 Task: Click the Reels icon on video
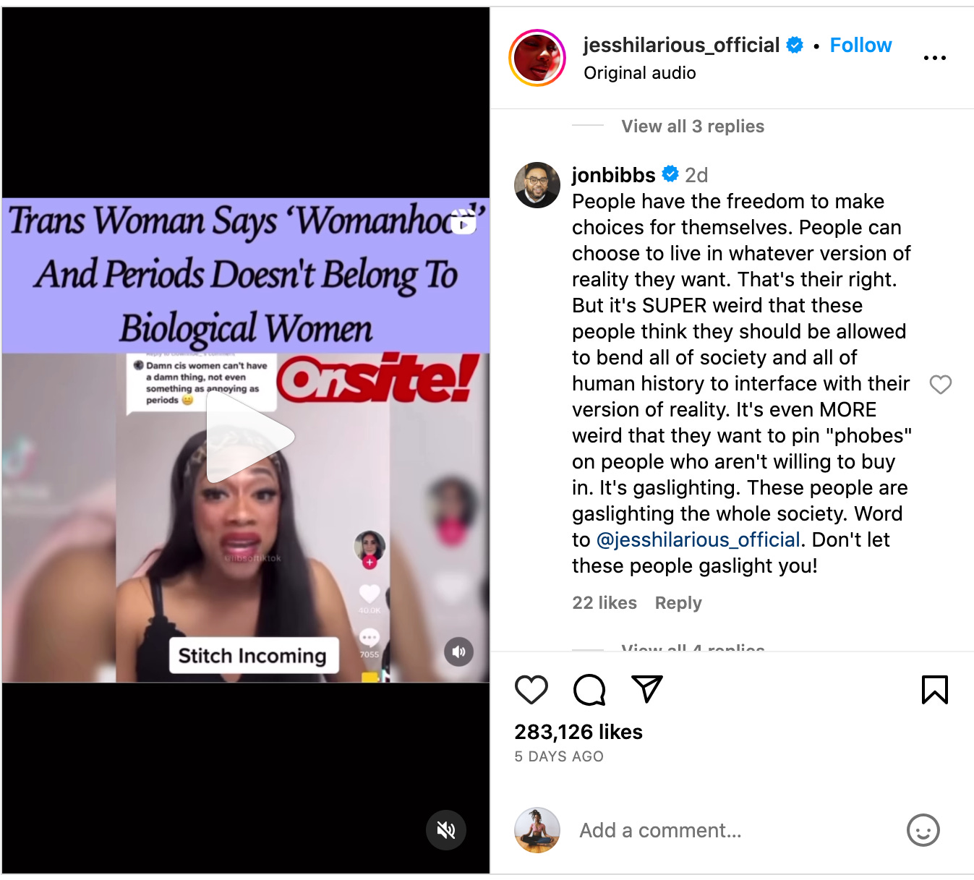[463, 221]
